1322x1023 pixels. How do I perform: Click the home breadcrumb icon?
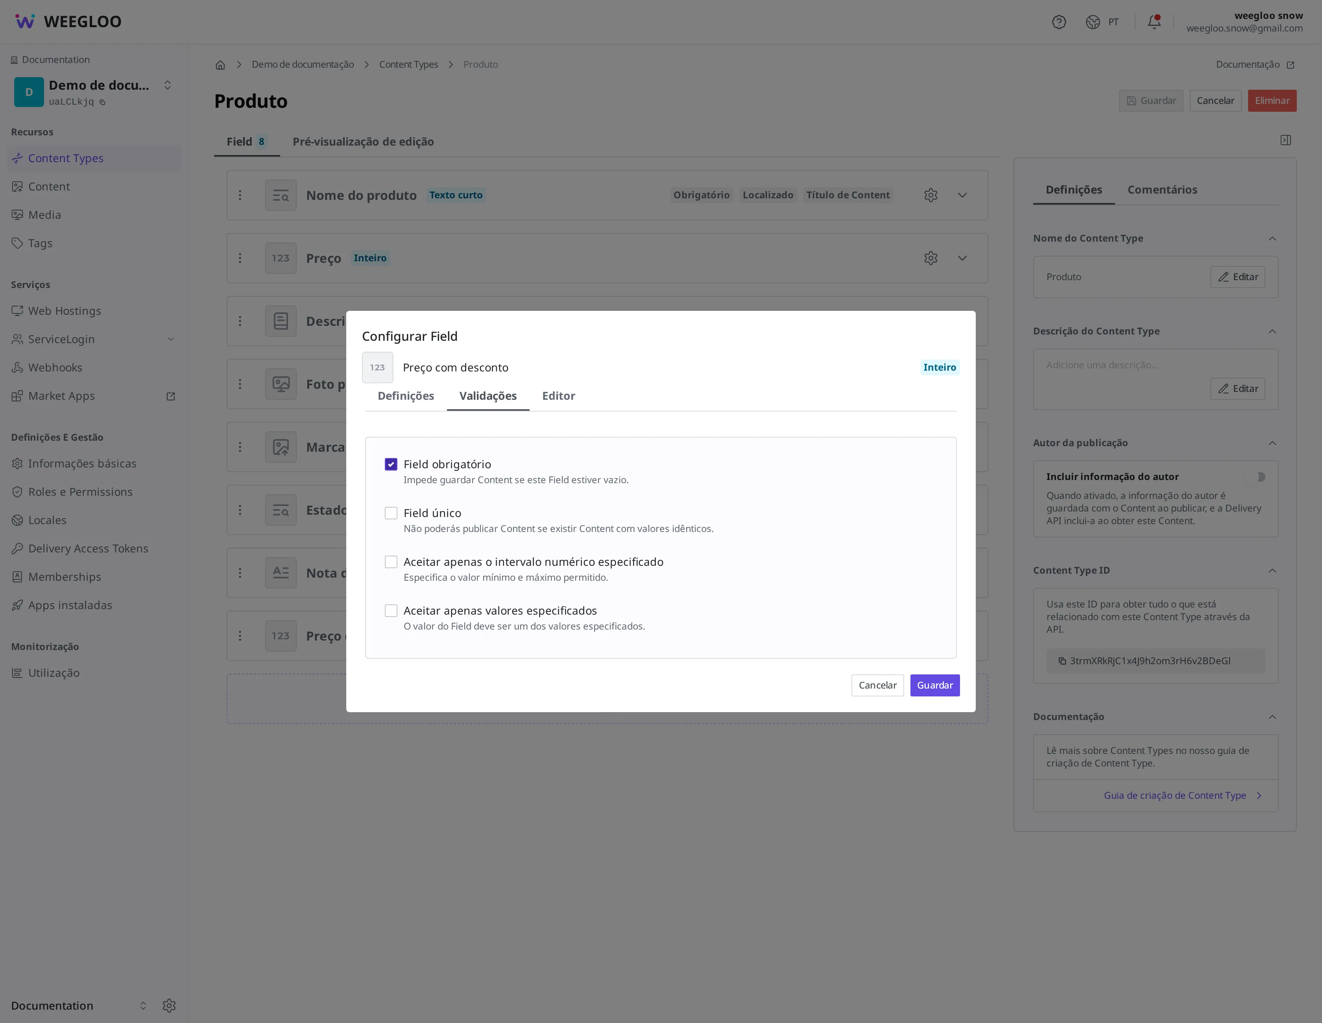click(220, 65)
